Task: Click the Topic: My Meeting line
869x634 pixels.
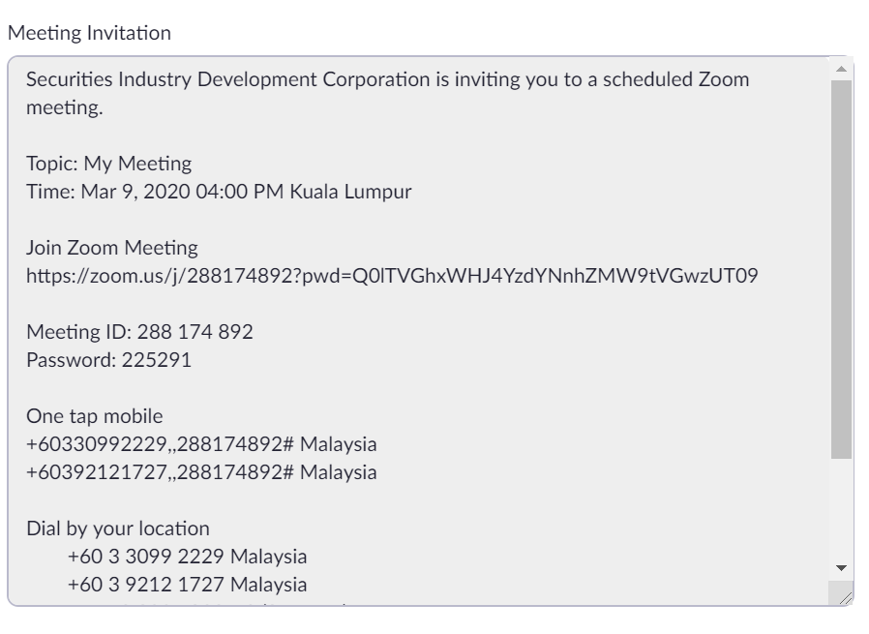Action: 108,164
